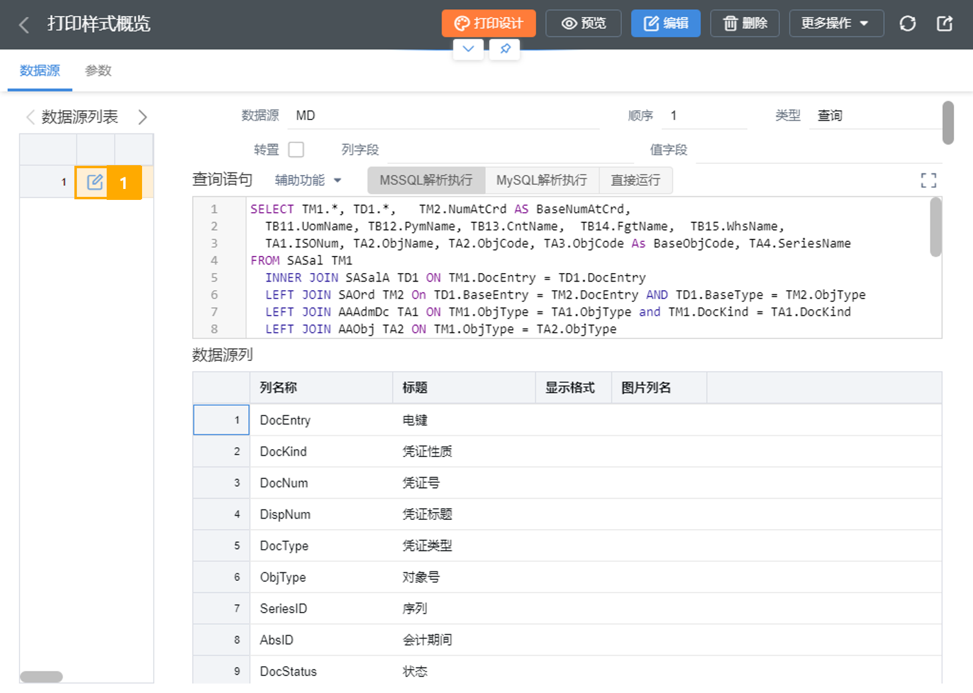
Task: Click the 编辑 edit button
Action: pyautogui.click(x=665, y=23)
